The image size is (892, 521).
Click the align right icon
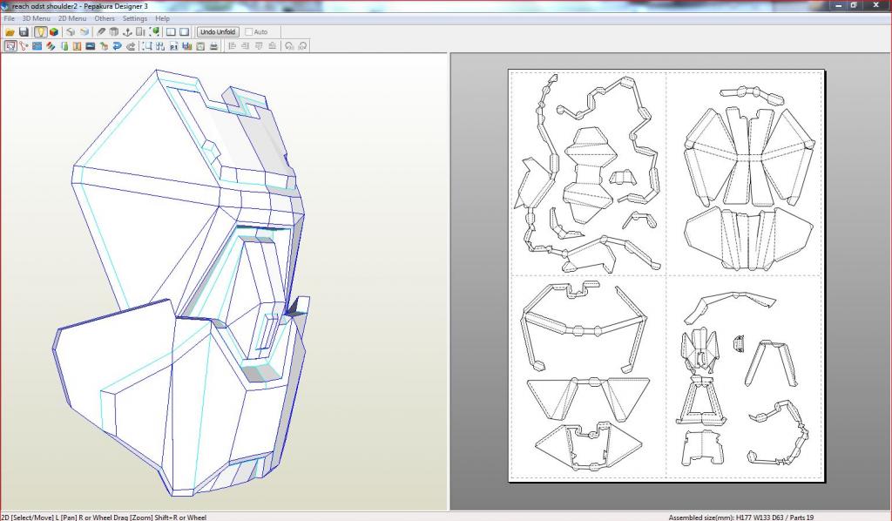tap(245, 46)
